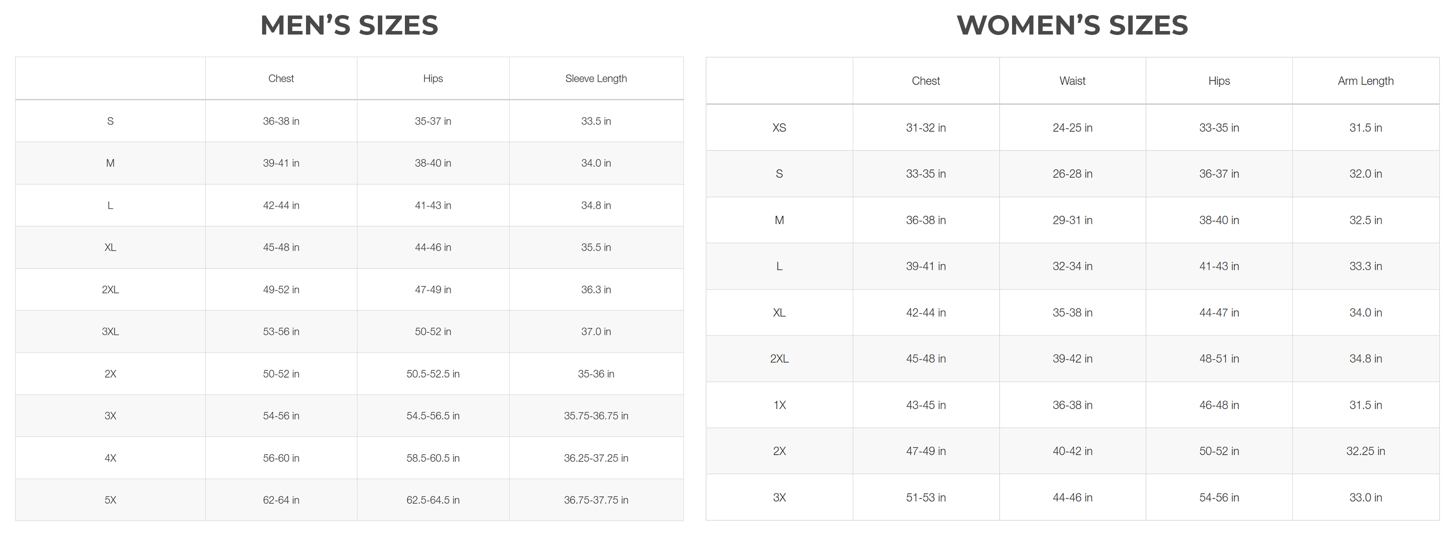Click the women's 1X size row label
Image resolution: width=1452 pixels, height=534 pixels.
click(x=779, y=405)
